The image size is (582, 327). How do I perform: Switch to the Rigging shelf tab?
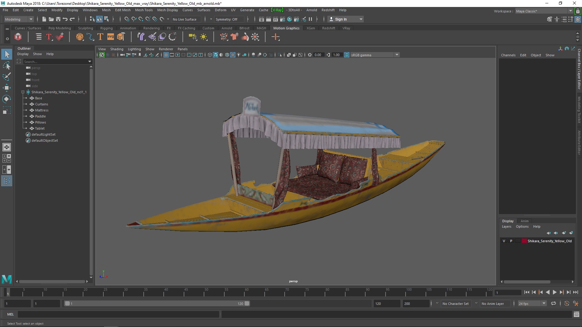[106, 28]
